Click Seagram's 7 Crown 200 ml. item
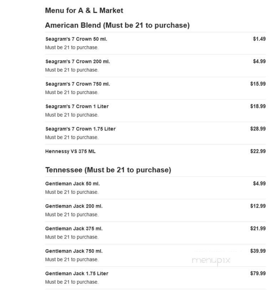 77,62
